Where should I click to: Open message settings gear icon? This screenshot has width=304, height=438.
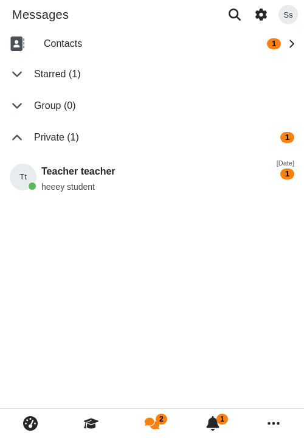pyautogui.click(x=261, y=15)
